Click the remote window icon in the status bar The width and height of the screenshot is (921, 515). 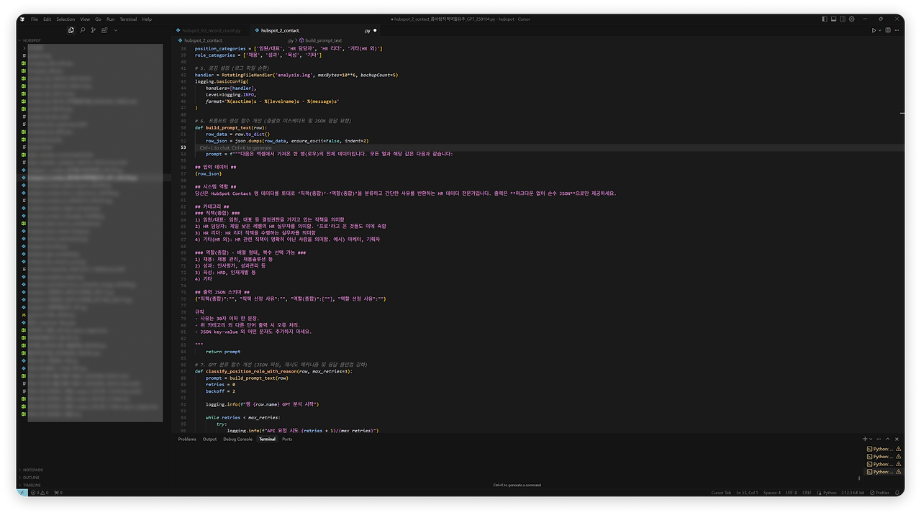pyautogui.click(x=22, y=493)
